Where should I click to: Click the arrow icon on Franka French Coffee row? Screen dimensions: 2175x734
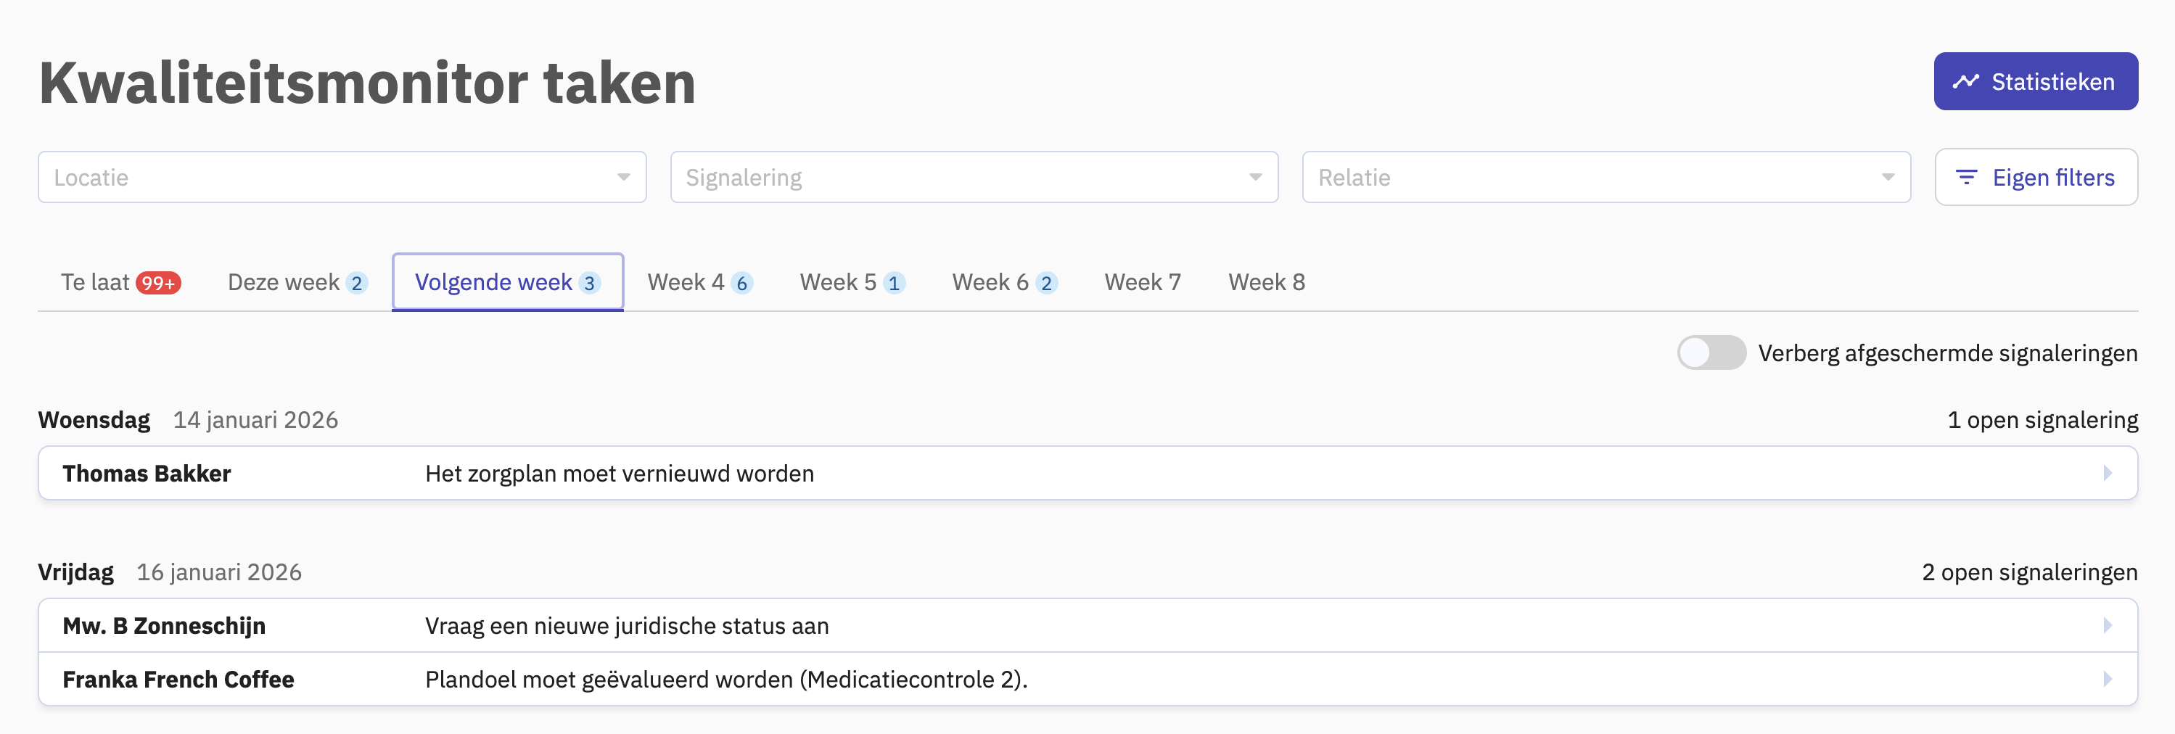click(x=2108, y=679)
